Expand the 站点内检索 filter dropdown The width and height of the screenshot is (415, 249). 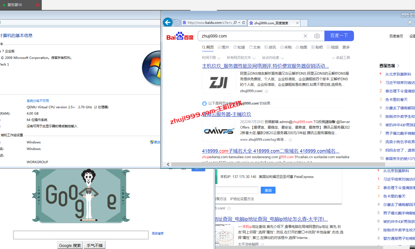point(273,58)
